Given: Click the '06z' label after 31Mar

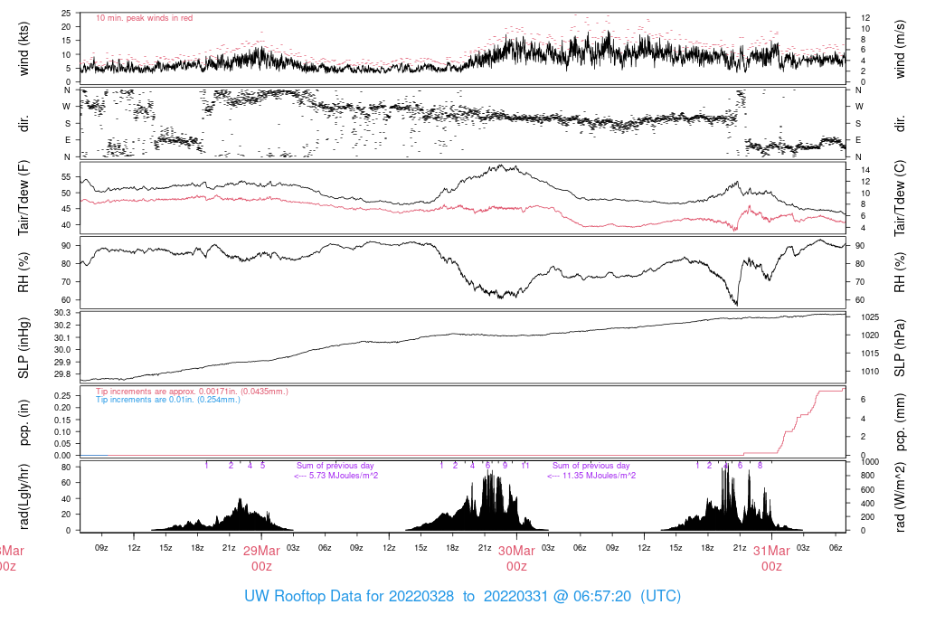Looking at the screenshot, I should point(835,548).
